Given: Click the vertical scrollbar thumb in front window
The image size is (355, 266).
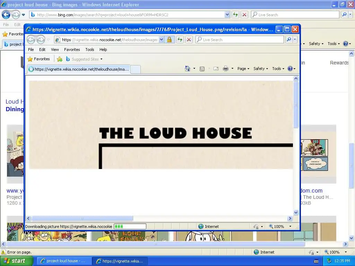Looking at the screenshot, I should pyautogui.click(x=296, y=105).
